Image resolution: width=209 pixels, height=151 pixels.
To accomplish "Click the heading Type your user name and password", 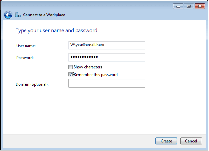I will (57, 31).
